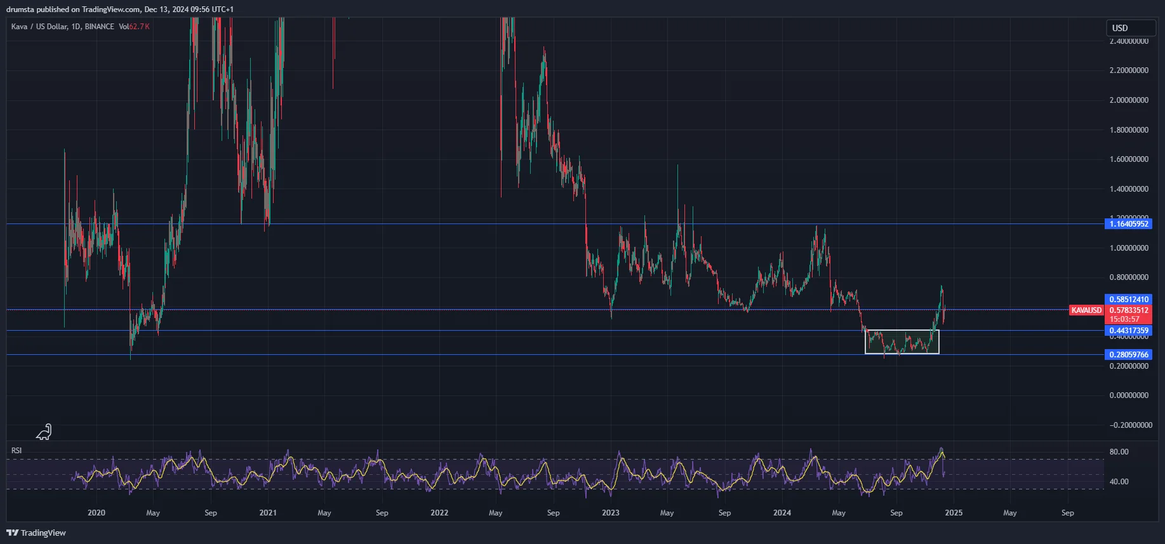Click the −0.20000000 price axis label
Viewport: 1165px width, 544px height.
(1130, 425)
